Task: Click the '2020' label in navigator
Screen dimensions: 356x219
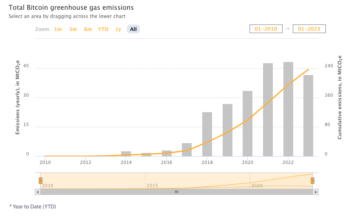Action: tap(257, 186)
